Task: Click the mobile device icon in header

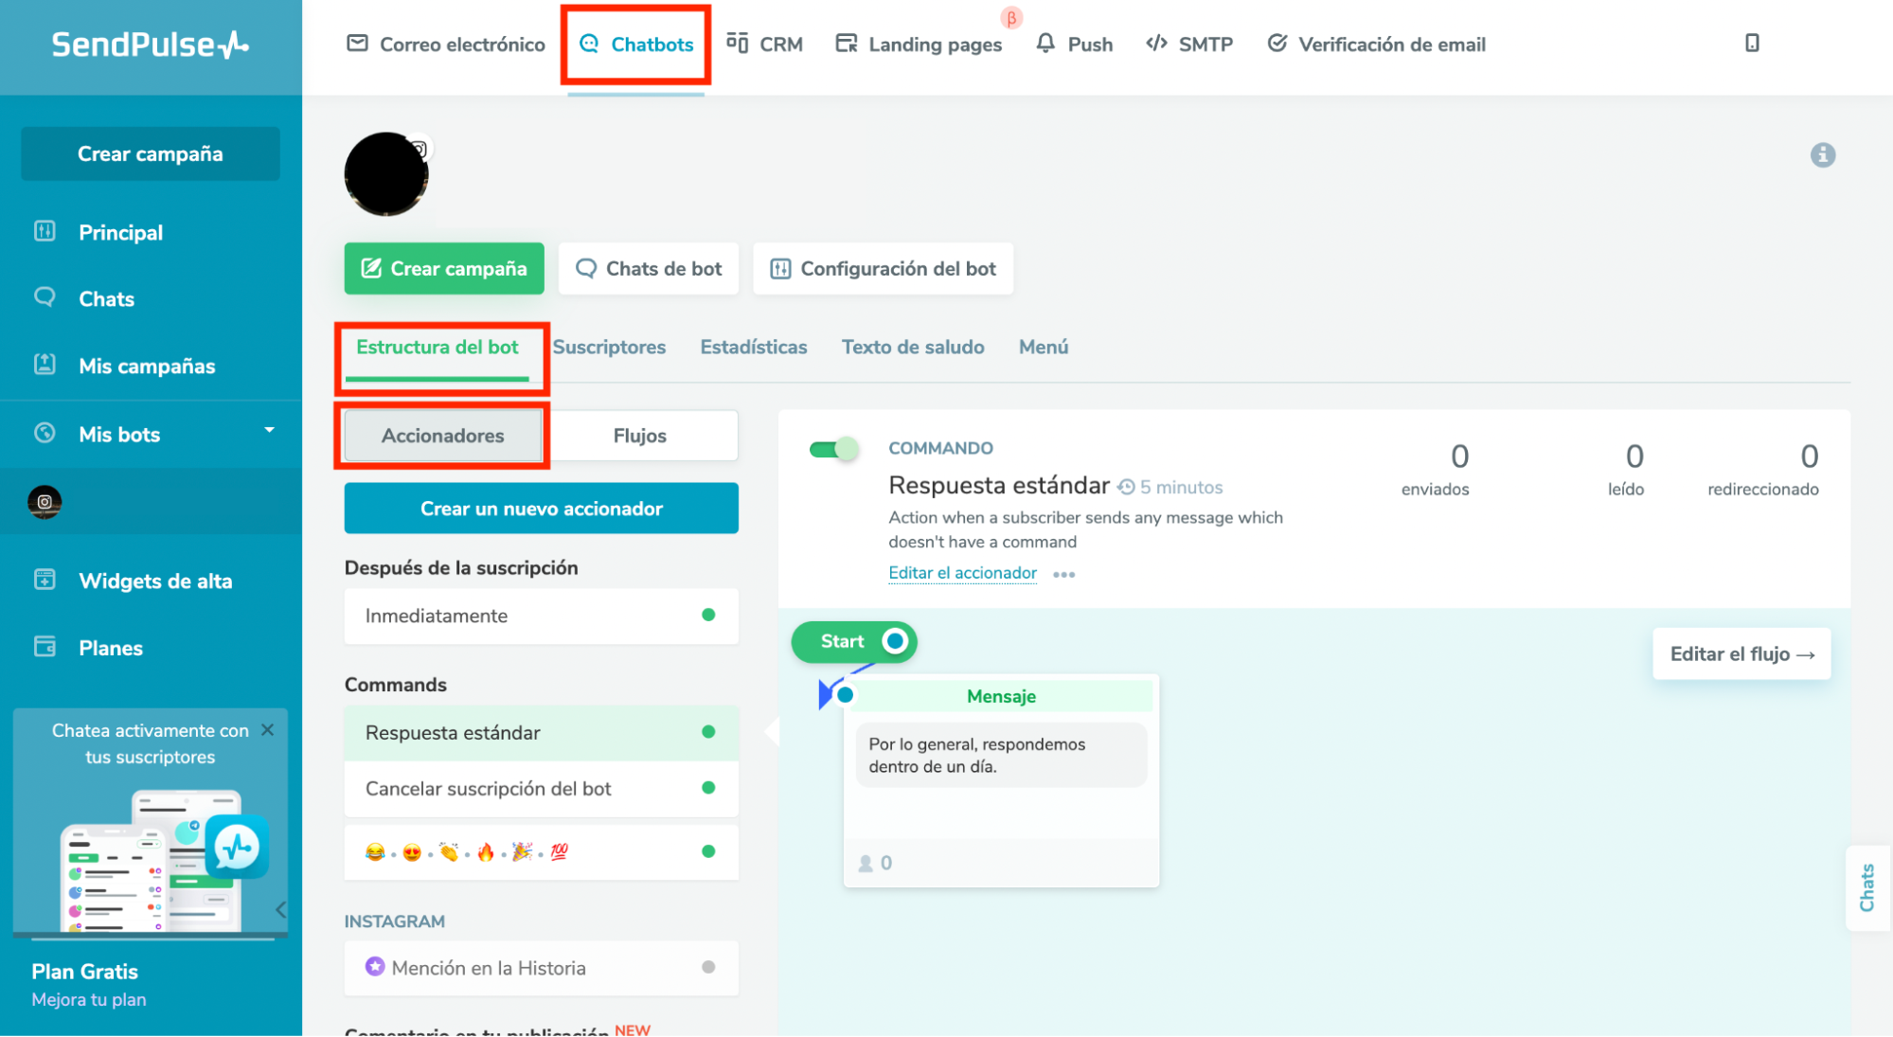Action: (x=1752, y=43)
